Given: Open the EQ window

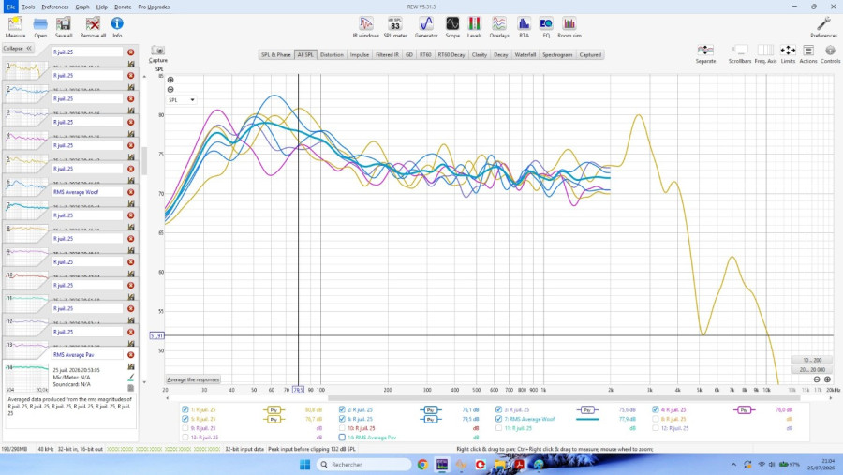Looking at the screenshot, I should [x=546, y=27].
